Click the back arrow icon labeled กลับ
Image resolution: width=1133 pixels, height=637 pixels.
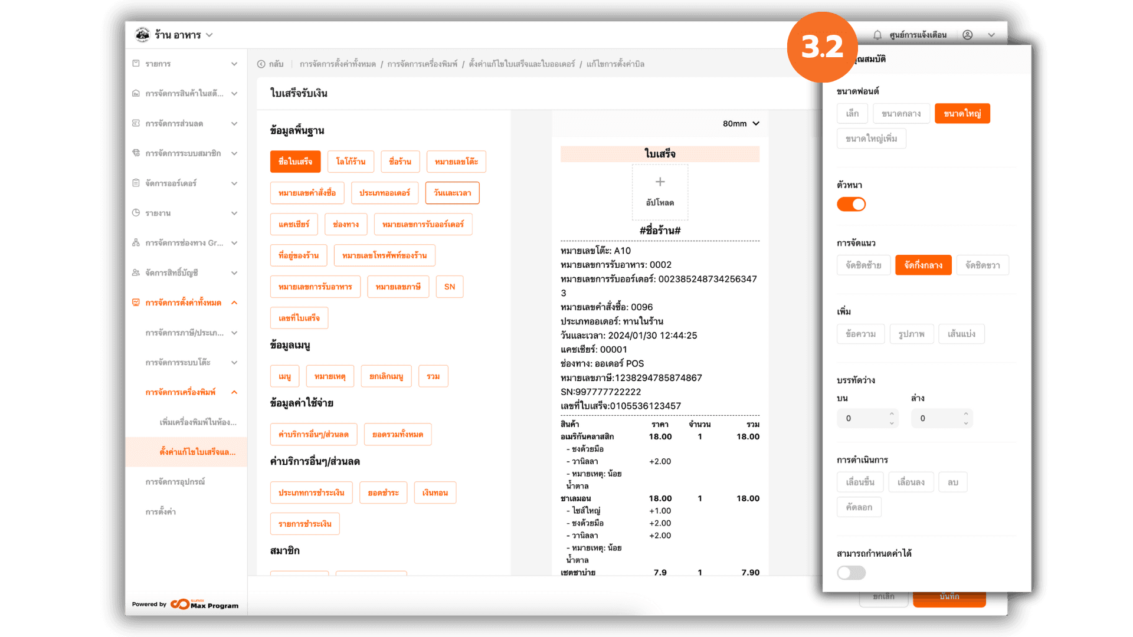[261, 64]
